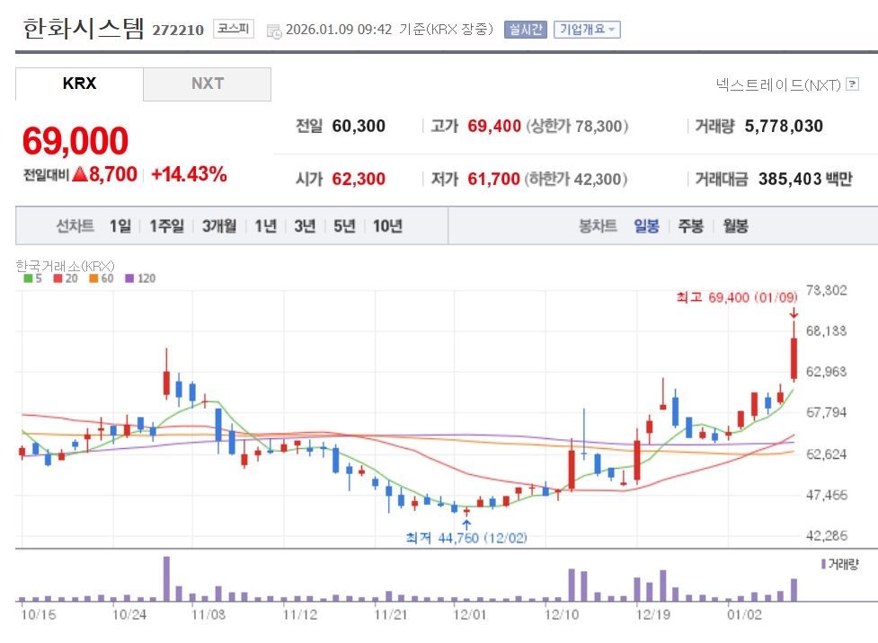Expand the 기업개요 dropdown

pyautogui.click(x=587, y=30)
